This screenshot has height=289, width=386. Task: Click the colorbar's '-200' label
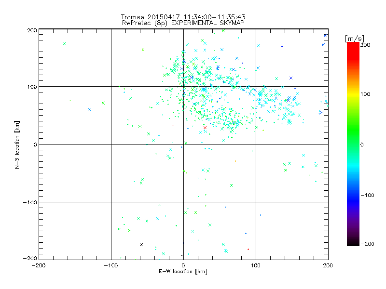tap(367, 244)
